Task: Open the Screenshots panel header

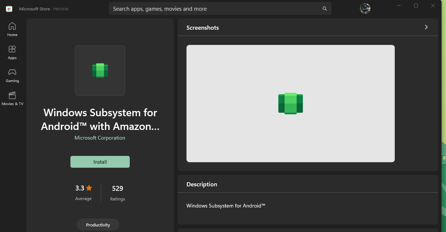Action: point(202,27)
